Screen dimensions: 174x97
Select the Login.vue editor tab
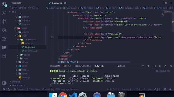pos(57,3)
